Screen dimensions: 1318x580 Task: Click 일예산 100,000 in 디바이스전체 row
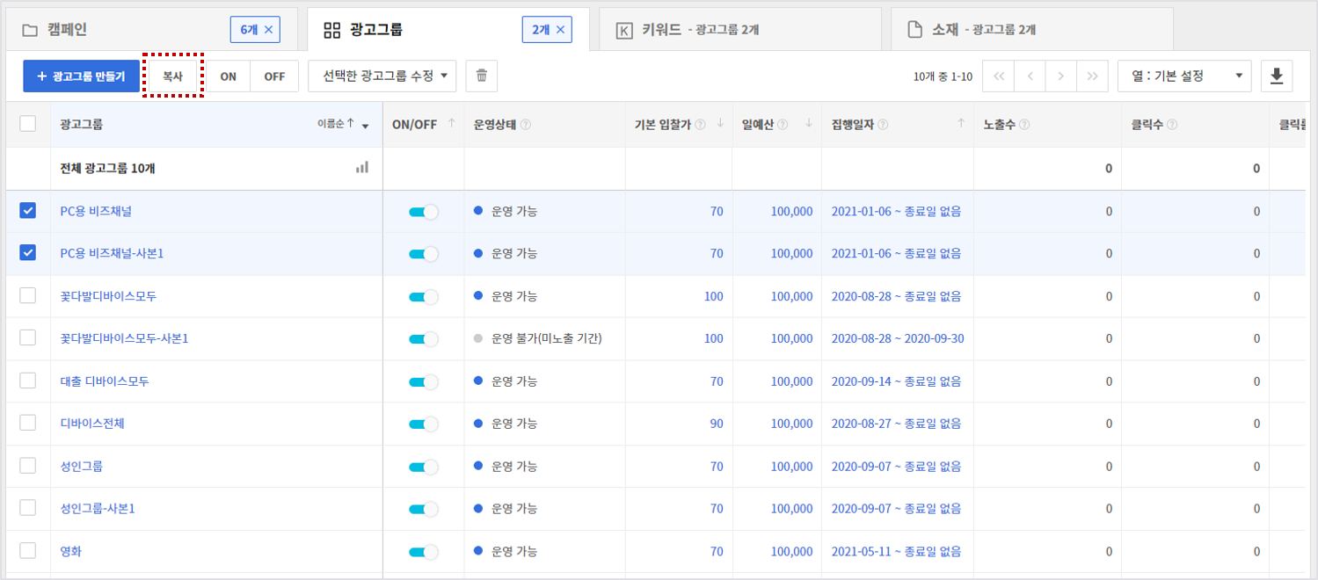[791, 424]
